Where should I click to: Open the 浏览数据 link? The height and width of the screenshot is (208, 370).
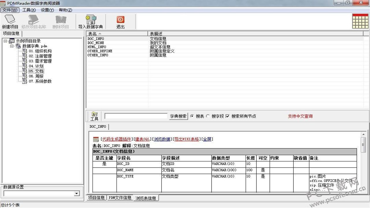[162, 139]
